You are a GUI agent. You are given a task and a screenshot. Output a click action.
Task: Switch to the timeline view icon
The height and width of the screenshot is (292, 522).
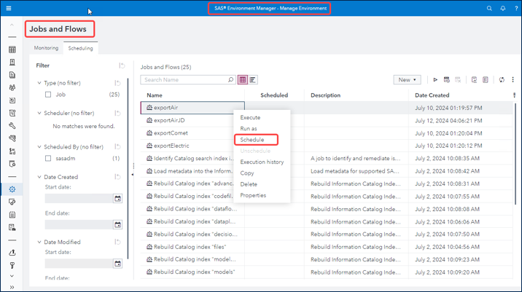pyautogui.click(x=253, y=80)
